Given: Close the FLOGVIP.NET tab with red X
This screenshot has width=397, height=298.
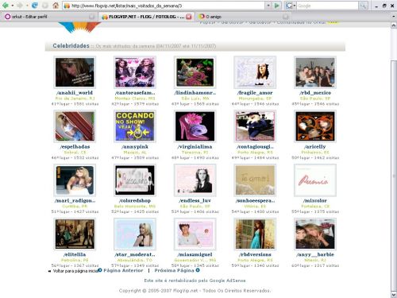Looking at the screenshot, I should coord(188,17).
